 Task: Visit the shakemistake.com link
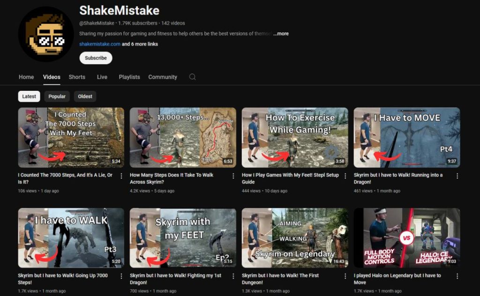100,44
